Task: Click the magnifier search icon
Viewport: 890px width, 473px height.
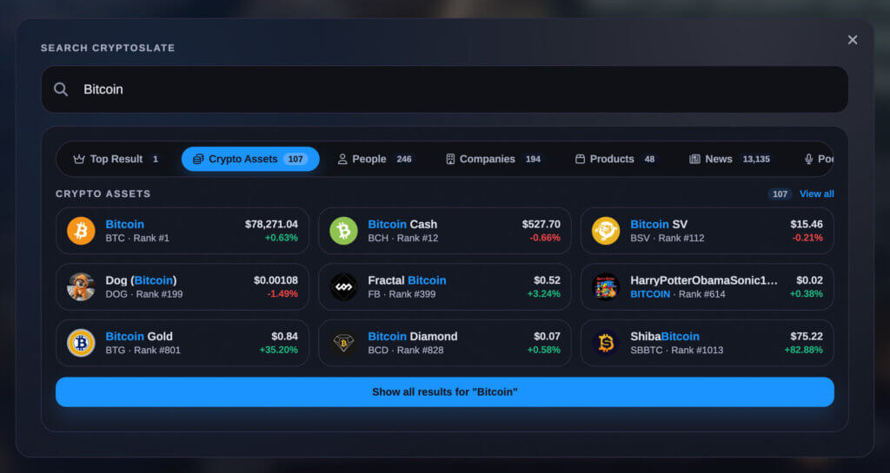Action: coord(61,89)
